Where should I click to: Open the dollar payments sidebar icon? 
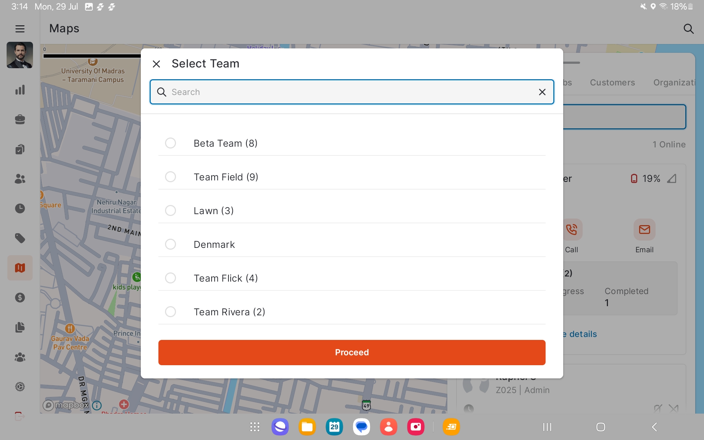(20, 297)
